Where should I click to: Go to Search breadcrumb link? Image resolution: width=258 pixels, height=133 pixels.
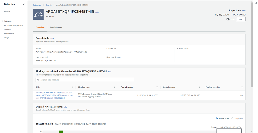coord(48,5)
